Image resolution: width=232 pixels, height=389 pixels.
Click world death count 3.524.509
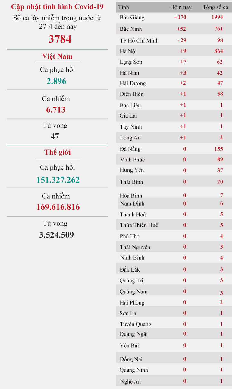click(x=56, y=235)
